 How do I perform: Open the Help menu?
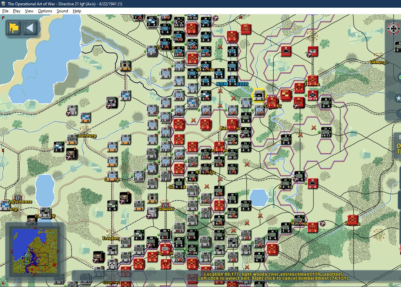click(77, 11)
